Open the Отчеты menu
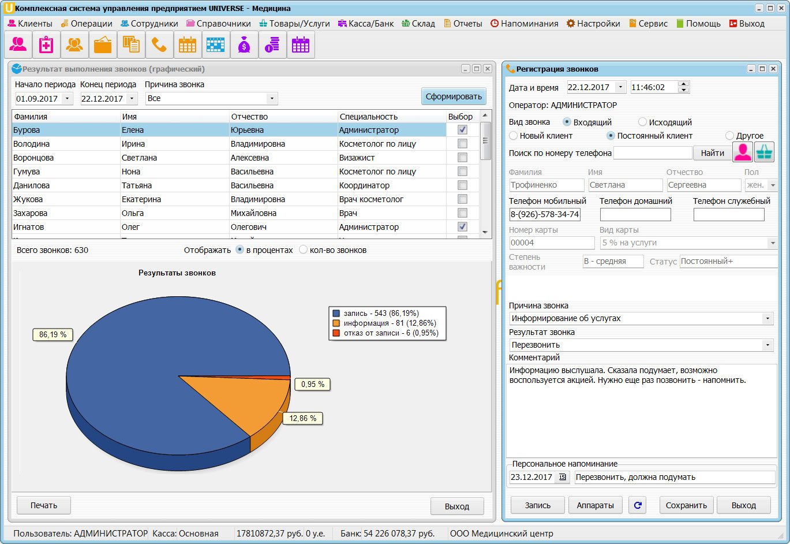 click(463, 24)
